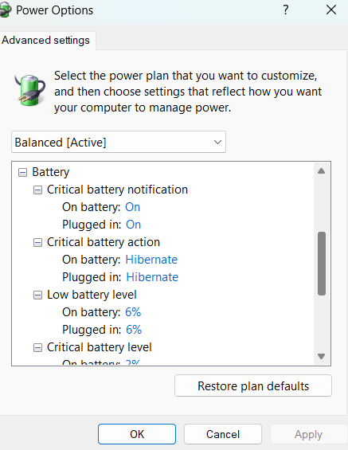Edit Low battery level On battery 6%
The image size is (348, 450).
click(133, 312)
